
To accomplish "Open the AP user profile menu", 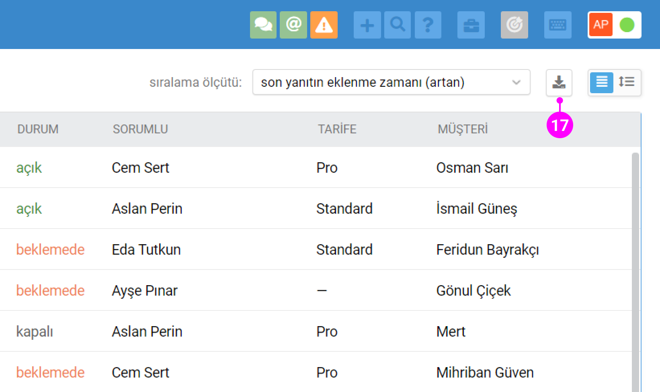I will tap(601, 25).
